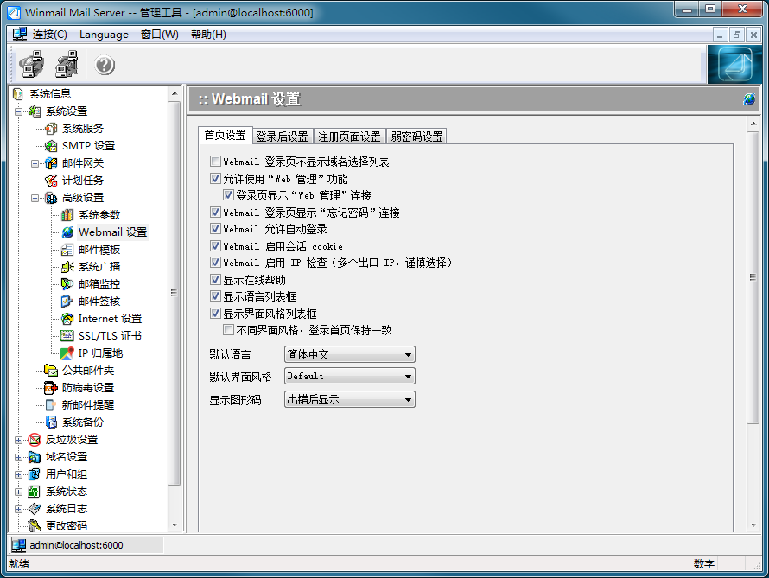The height and width of the screenshot is (578, 769).
Task: Click the disconnect server toolbar icon
Action: (66, 64)
